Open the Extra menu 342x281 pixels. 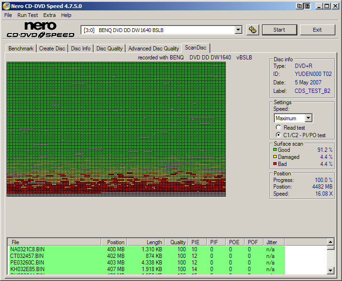[x=49, y=15]
